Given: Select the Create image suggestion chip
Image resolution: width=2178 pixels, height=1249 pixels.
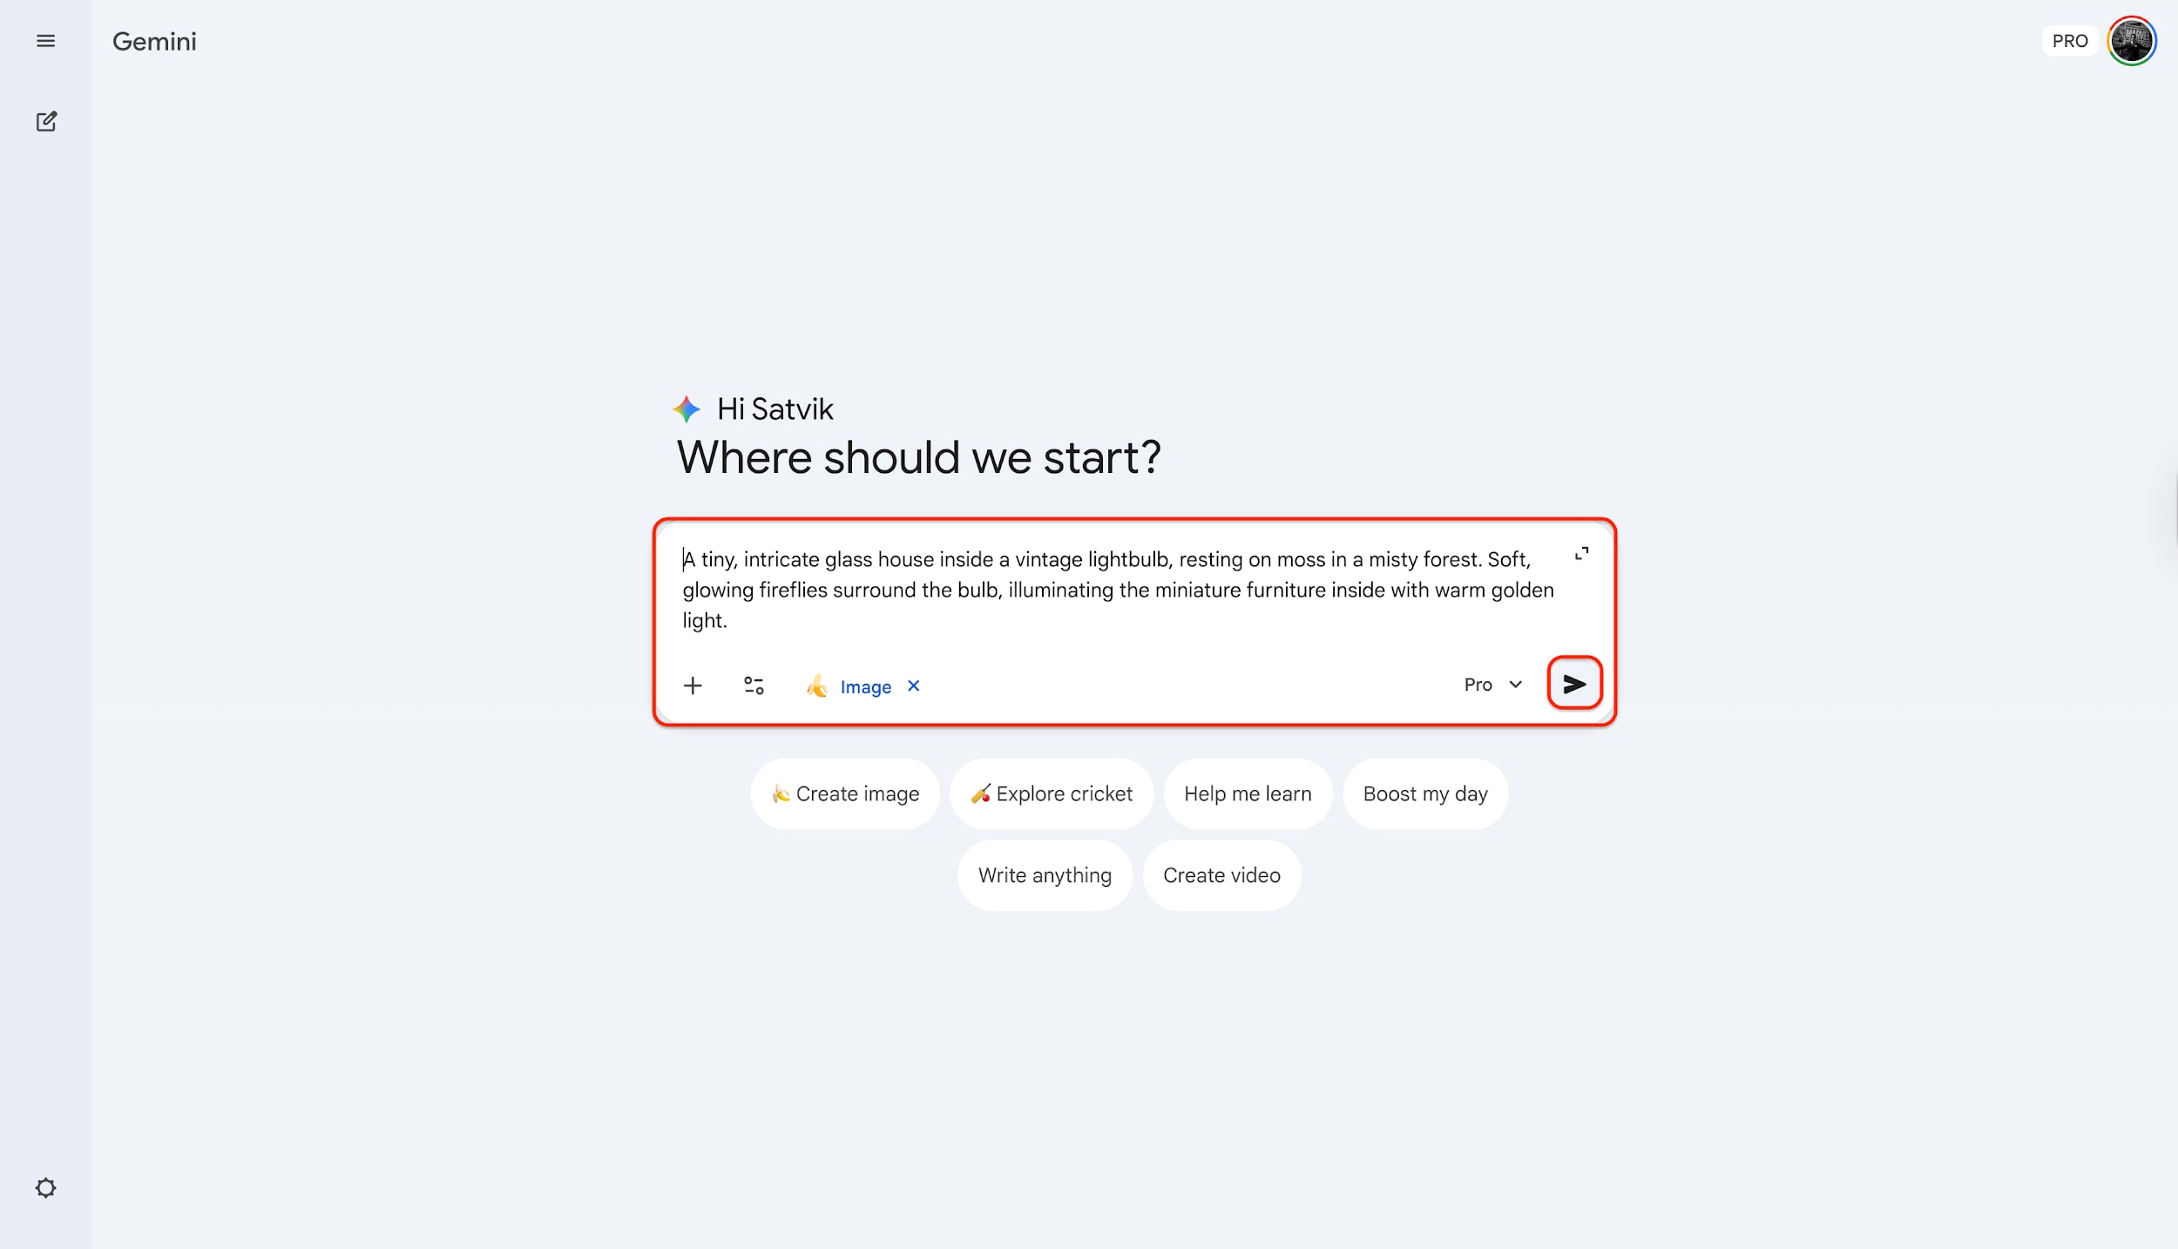Looking at the screenshot, I should [843, 793].
